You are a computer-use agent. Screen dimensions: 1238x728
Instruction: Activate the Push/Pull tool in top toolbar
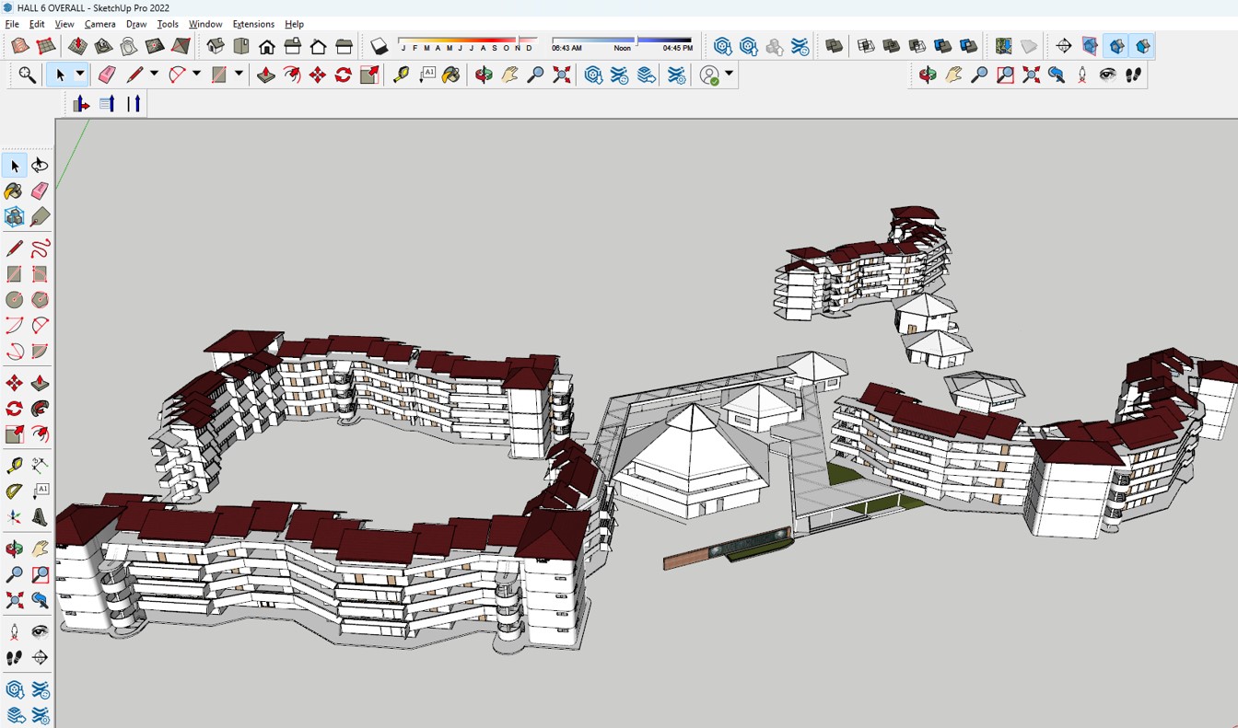(266, 75)
